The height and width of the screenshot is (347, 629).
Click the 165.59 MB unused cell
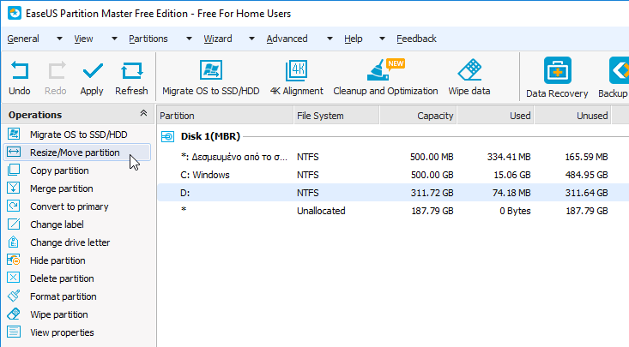(x=586, y=157)
